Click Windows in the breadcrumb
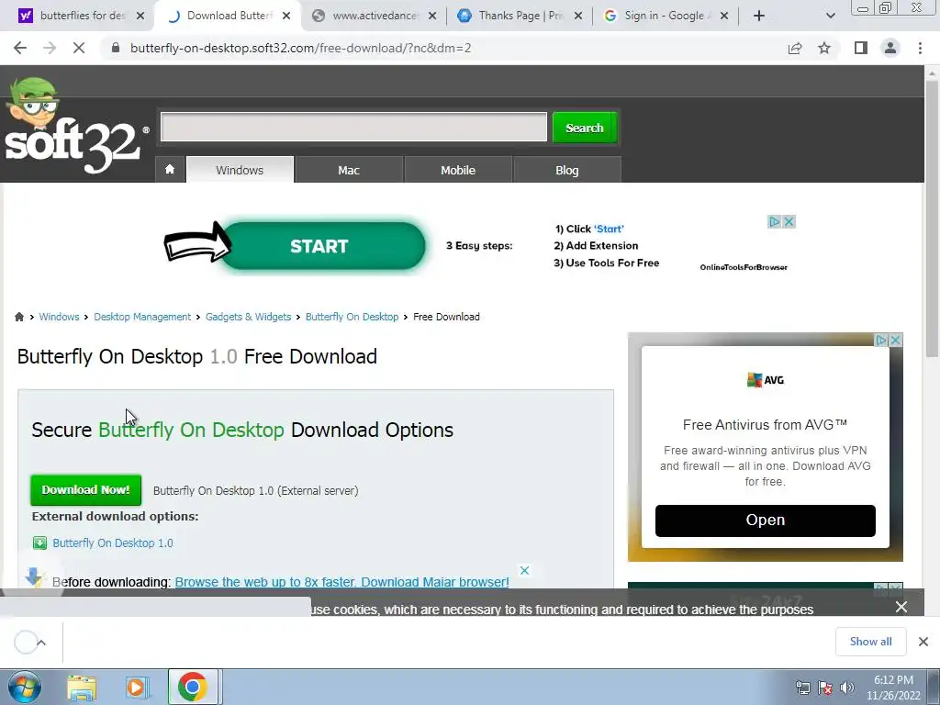The width and height of the screenshot is (940, 705). pos(59,317)
